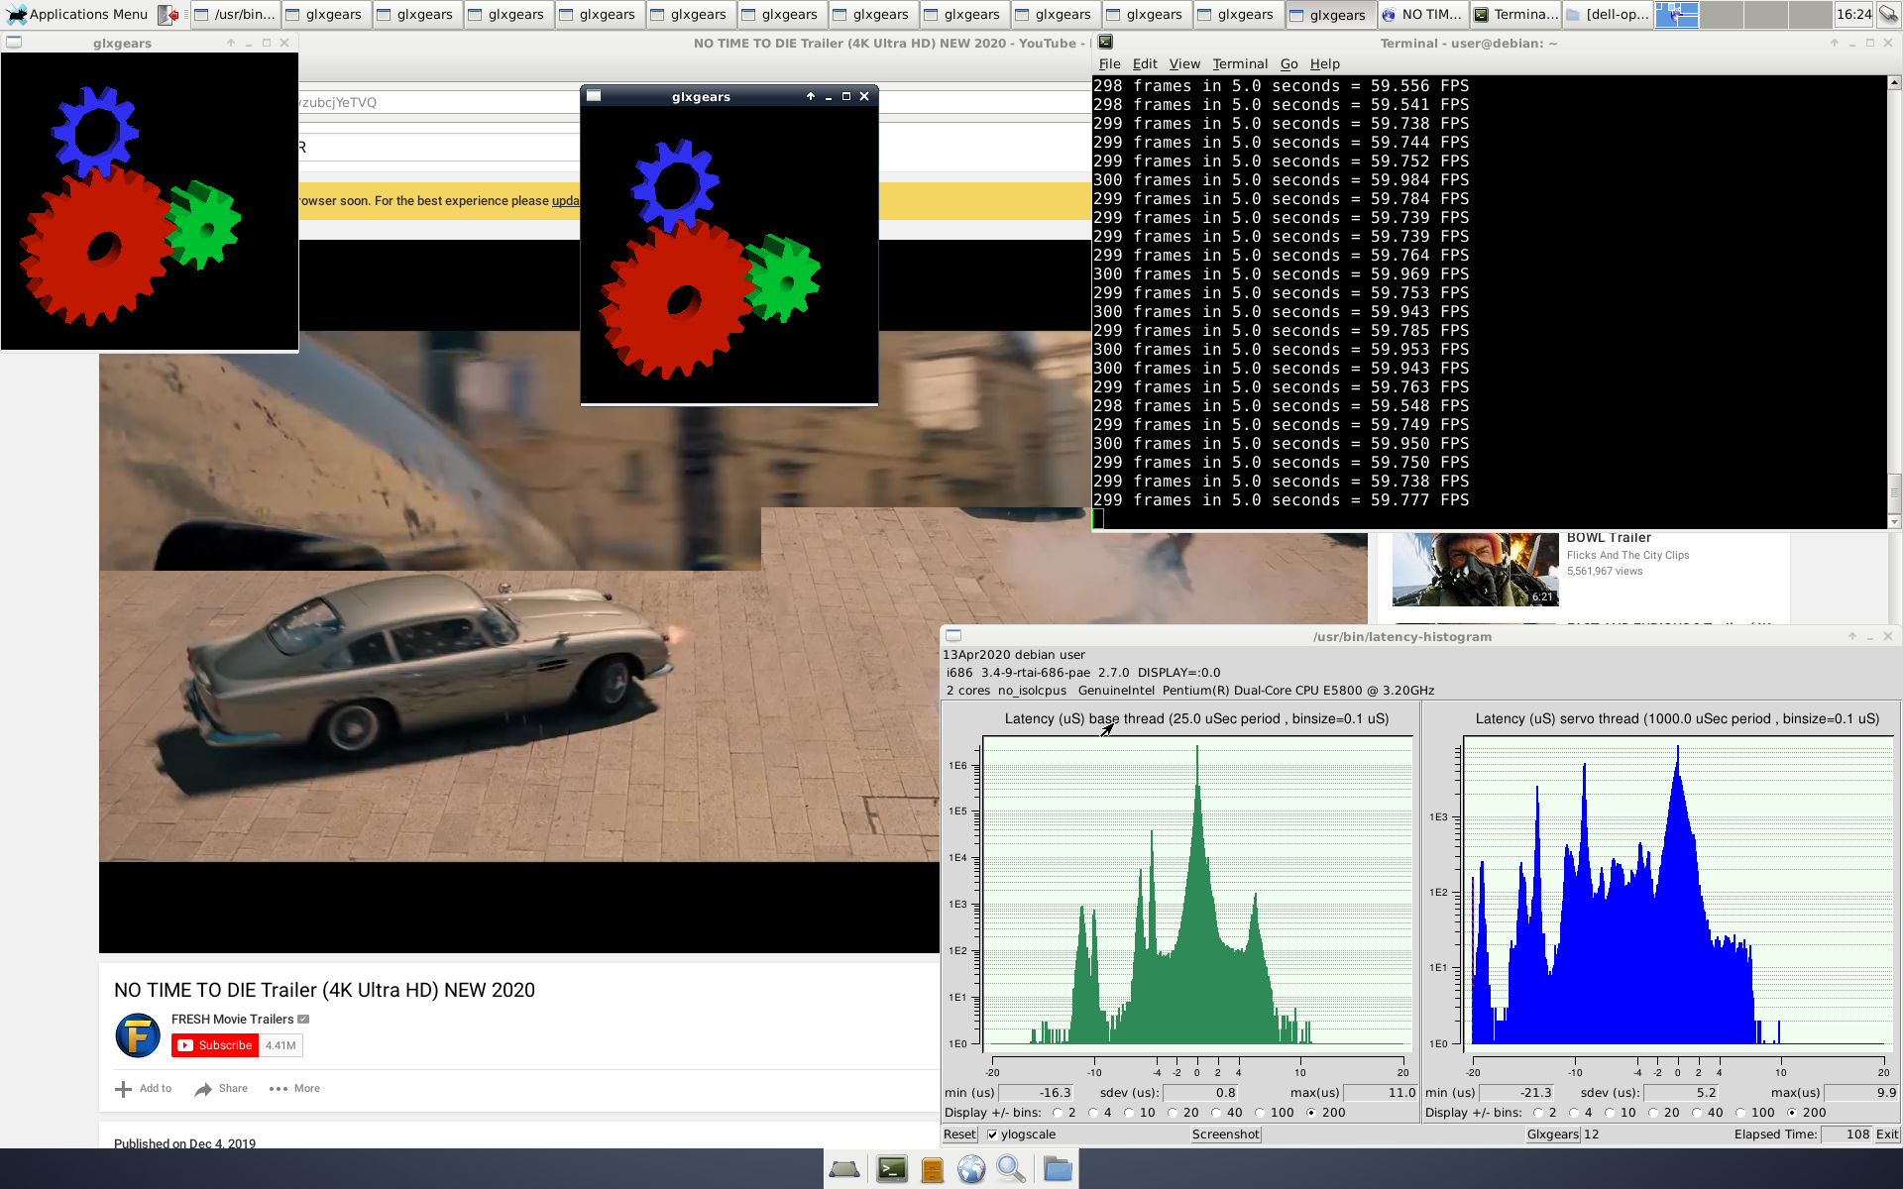Open the network status tray icon

point(1888,14)
